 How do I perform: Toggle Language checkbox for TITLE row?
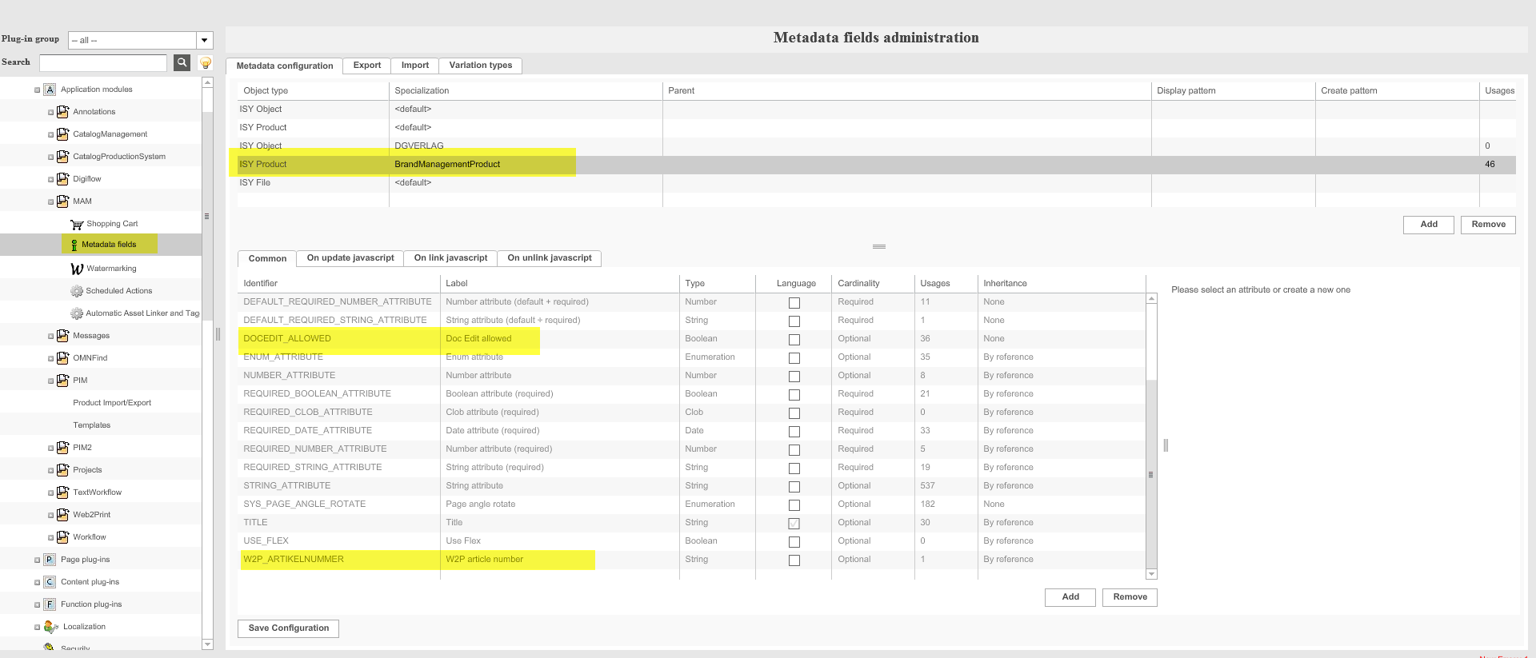pyautogui.click(x=794, y=524)
